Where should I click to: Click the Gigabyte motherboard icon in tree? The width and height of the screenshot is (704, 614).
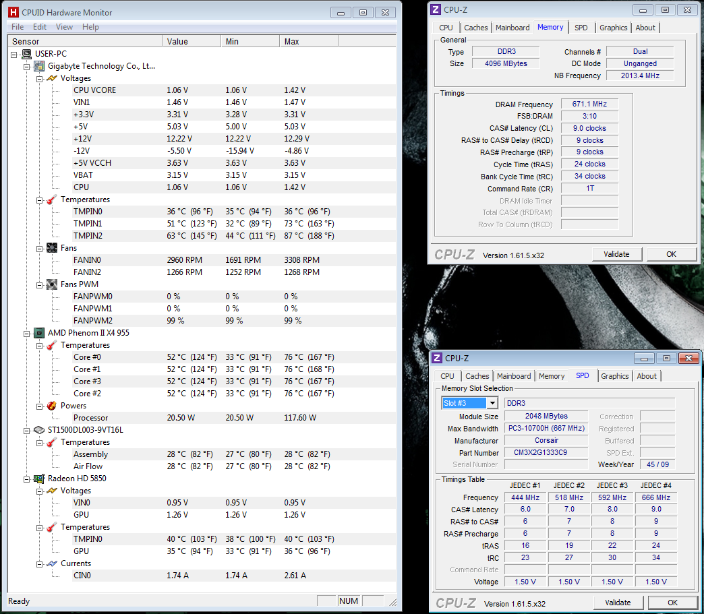pyautogui.click(x=40, y=66)
